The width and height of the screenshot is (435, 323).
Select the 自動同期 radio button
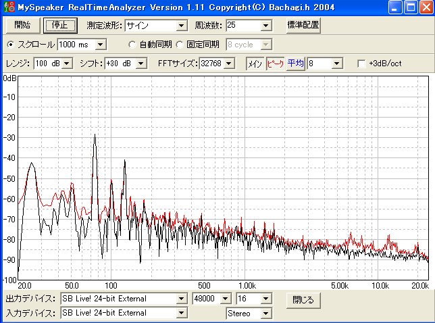[132, 45]
